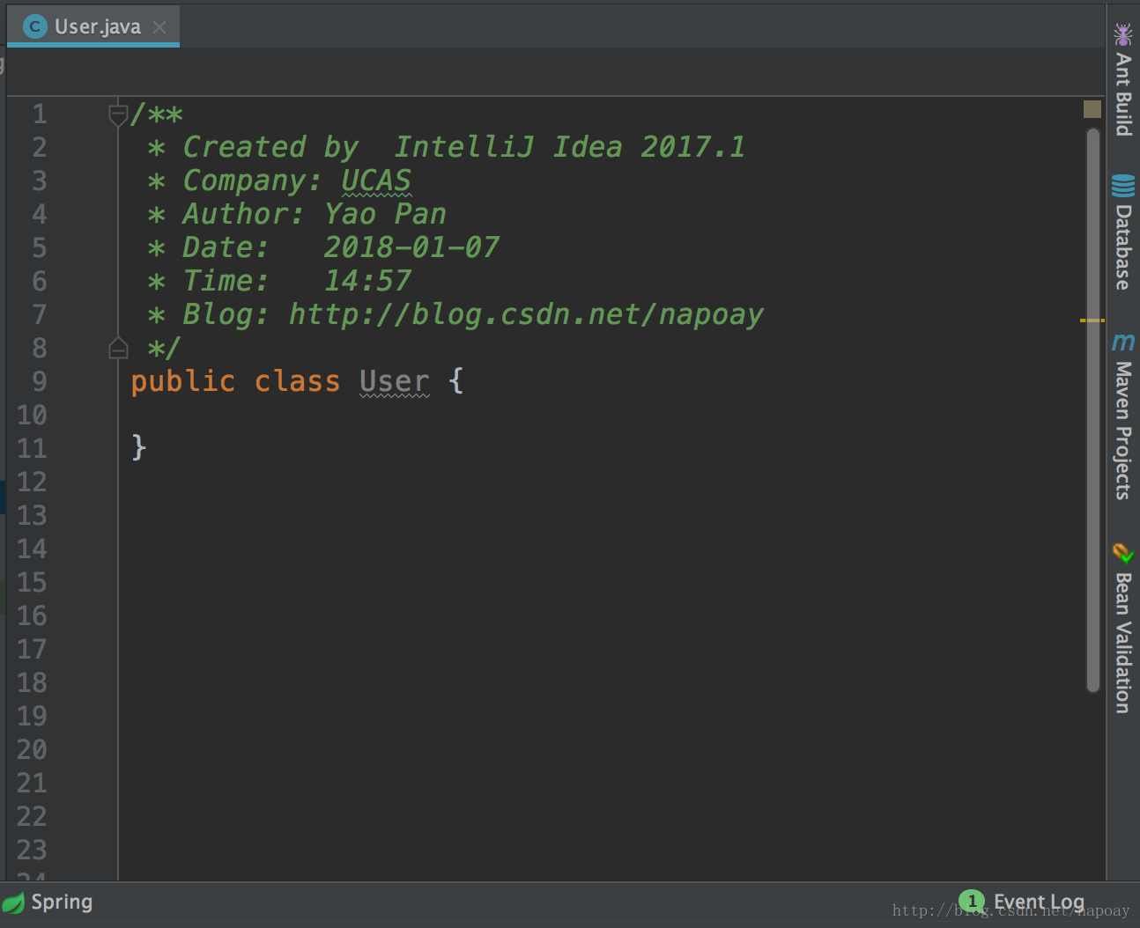The width and height of the screenshot is (1140, 928).
Task: Click 'Created by IntelliJ Idea 2017.1' text
Action: click(x=463, y=147)
